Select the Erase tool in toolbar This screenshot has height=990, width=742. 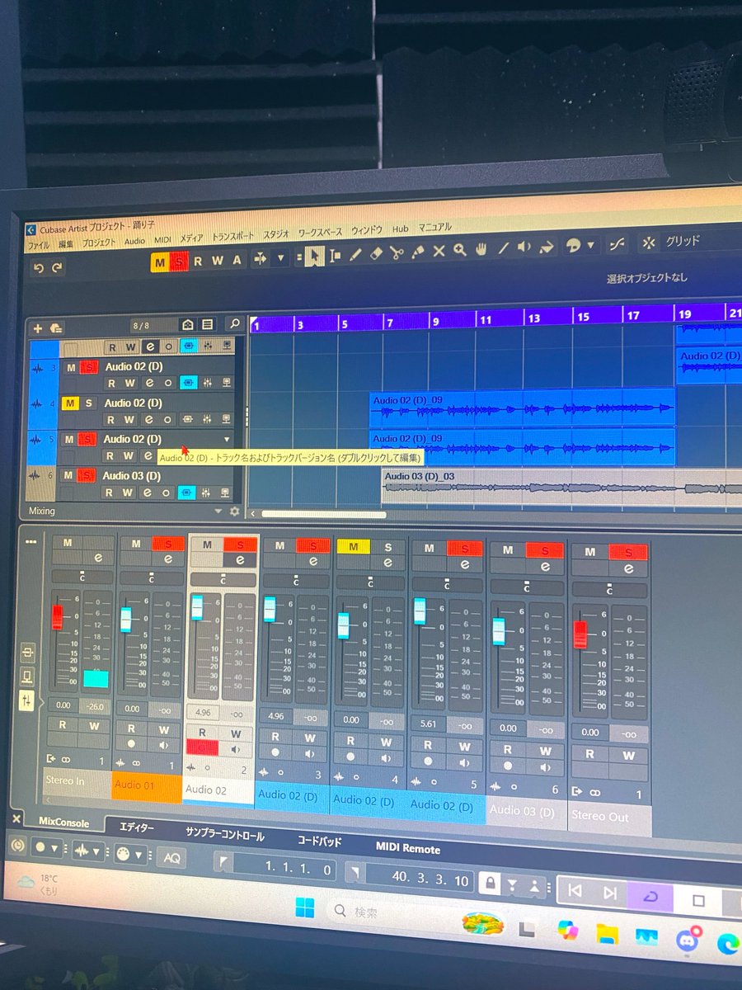pos(377,254)
